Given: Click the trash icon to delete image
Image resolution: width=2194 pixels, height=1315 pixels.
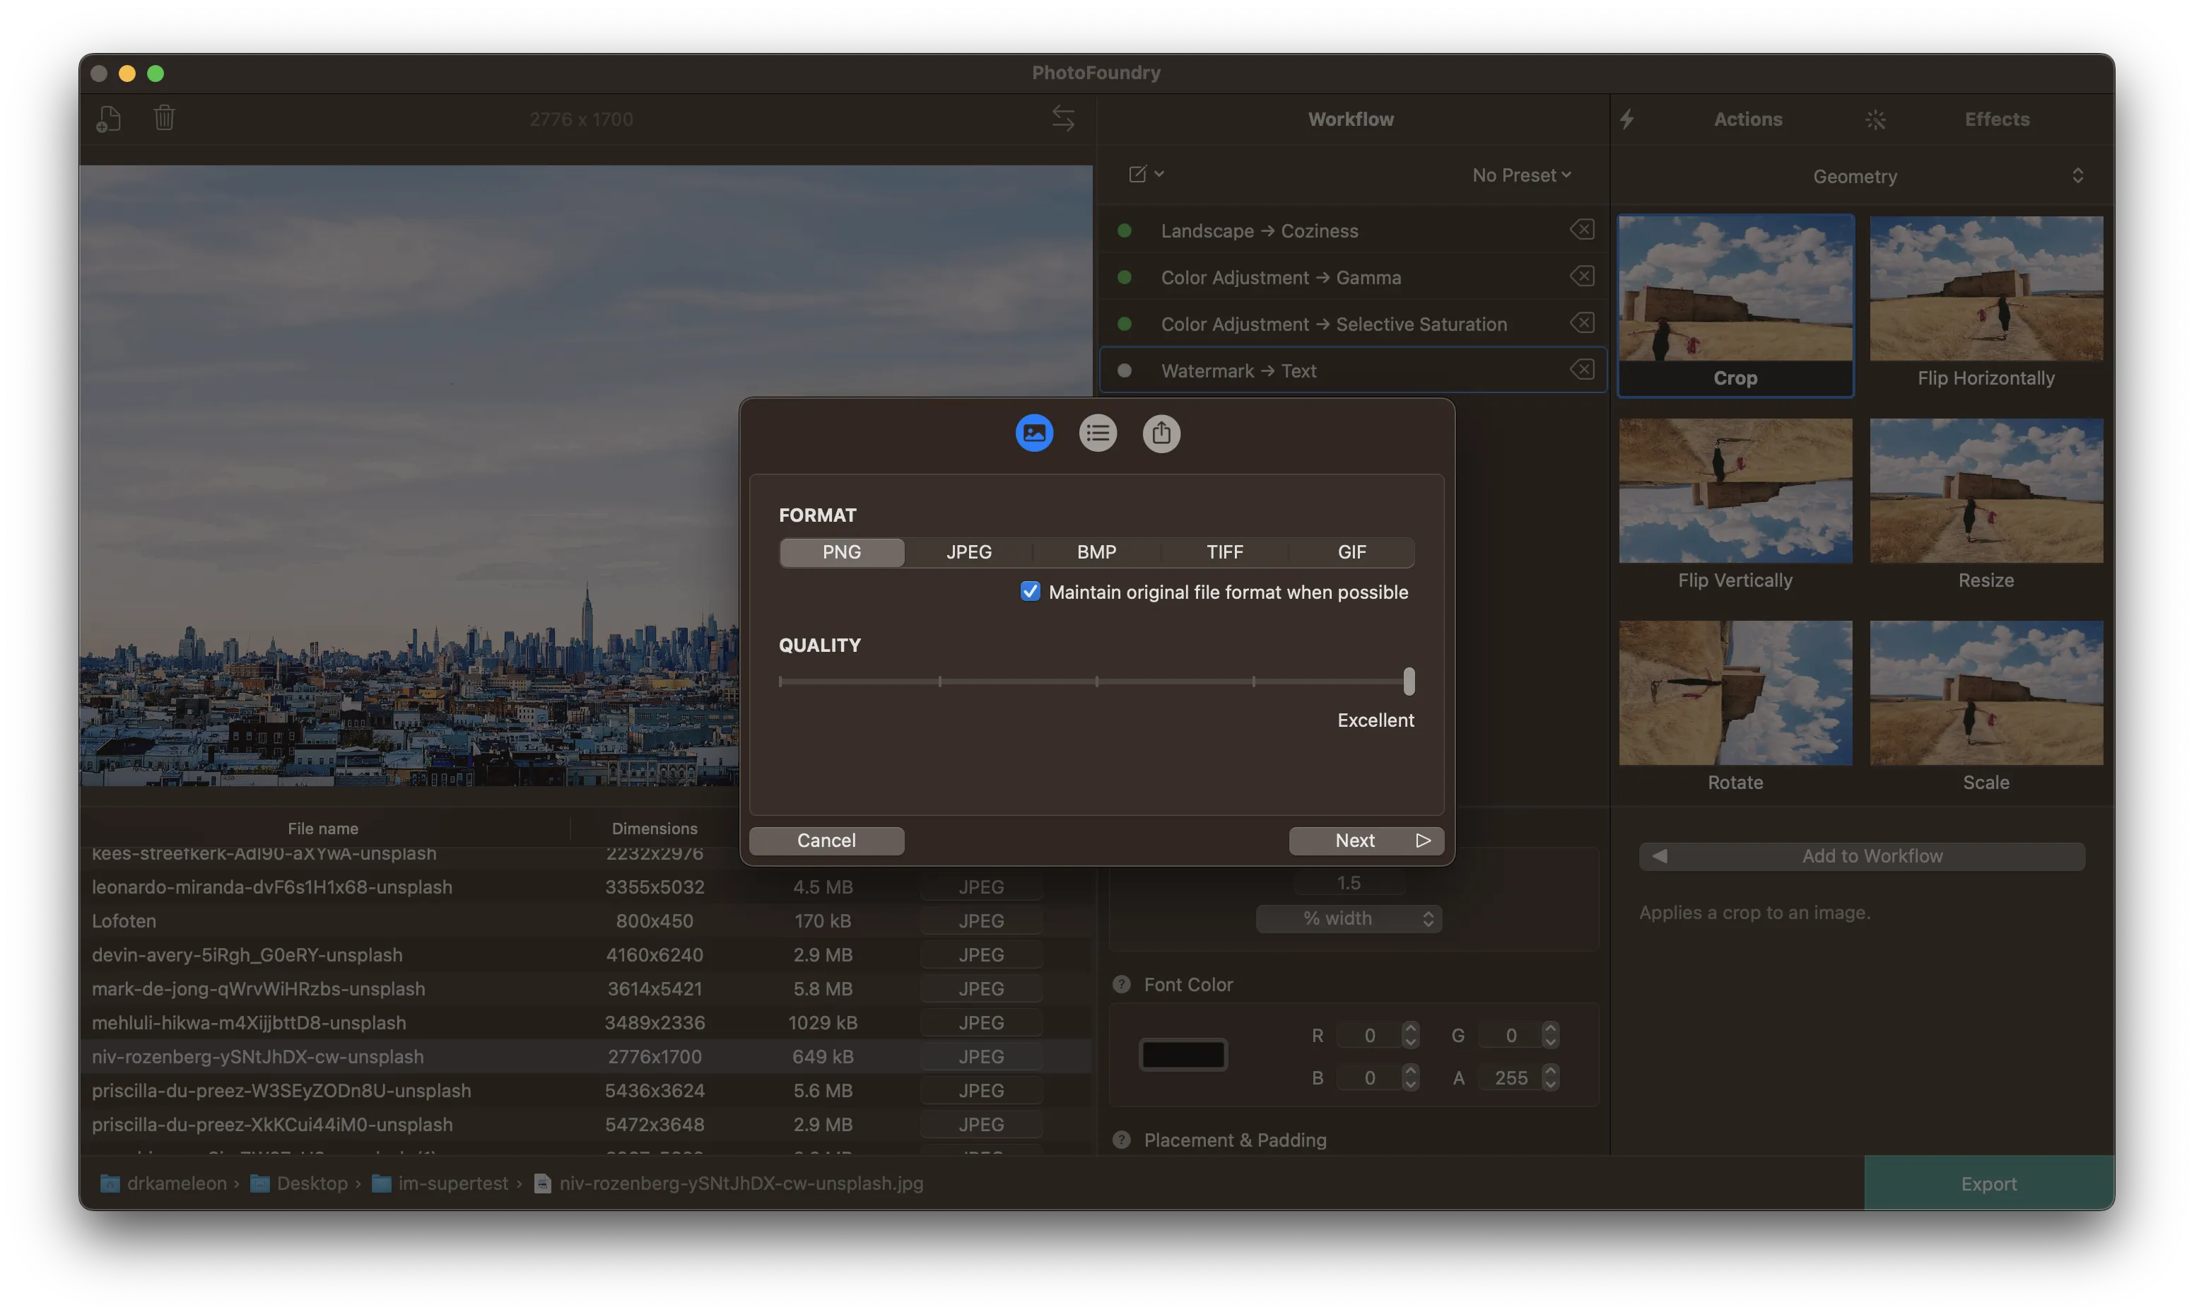Looking at the screenshot, I should tap(165, 118).
